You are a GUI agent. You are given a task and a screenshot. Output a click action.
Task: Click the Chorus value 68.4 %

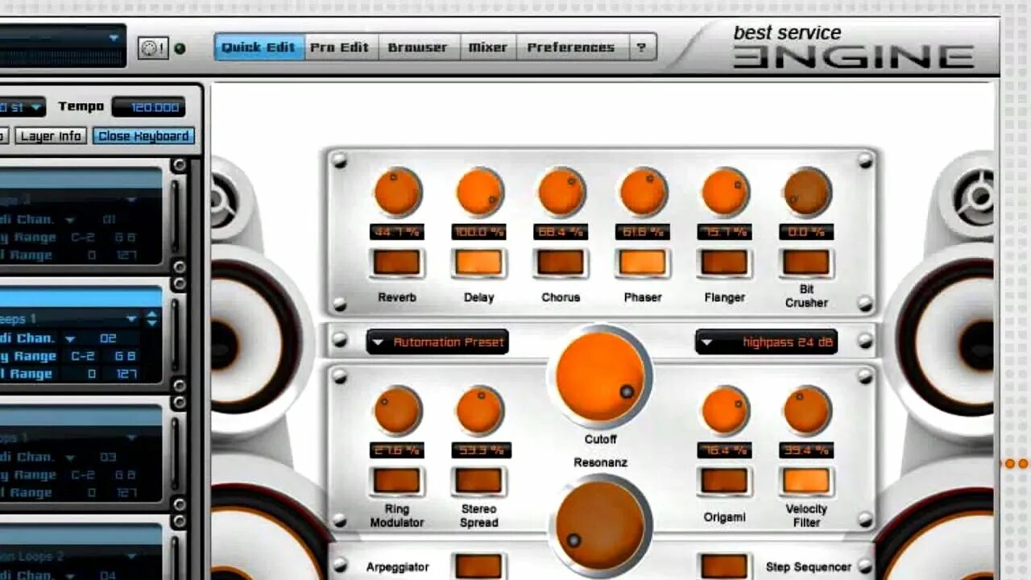coord(561,232)
